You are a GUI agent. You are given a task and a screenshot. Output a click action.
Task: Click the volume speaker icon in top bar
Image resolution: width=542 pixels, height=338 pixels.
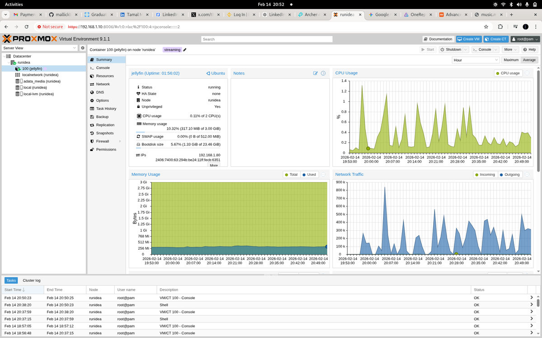coord(519,4)
